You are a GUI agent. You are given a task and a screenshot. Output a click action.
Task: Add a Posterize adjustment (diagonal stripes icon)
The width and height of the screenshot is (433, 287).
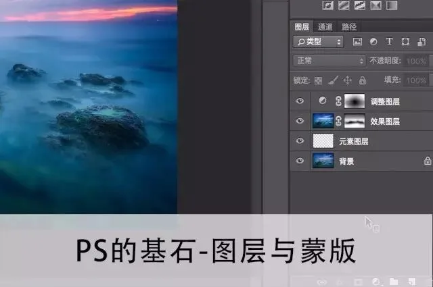point(344,5)
